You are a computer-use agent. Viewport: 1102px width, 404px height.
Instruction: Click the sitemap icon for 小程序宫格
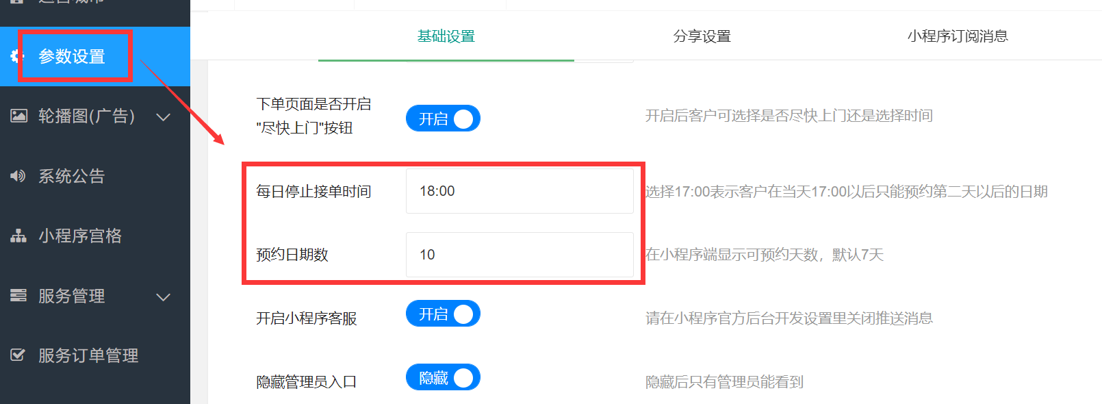point(18,236)
